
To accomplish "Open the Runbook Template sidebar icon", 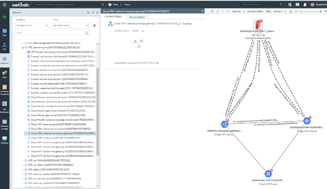I will (x=4, y=89).
